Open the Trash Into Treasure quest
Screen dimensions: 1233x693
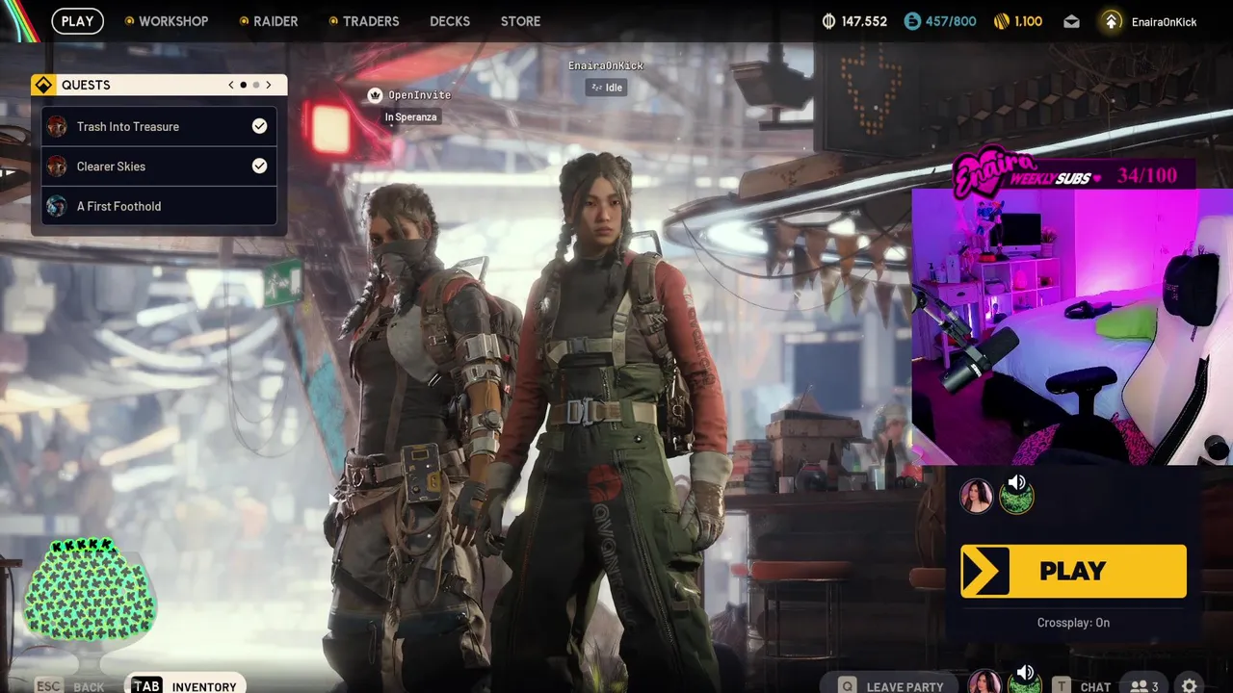159,126
